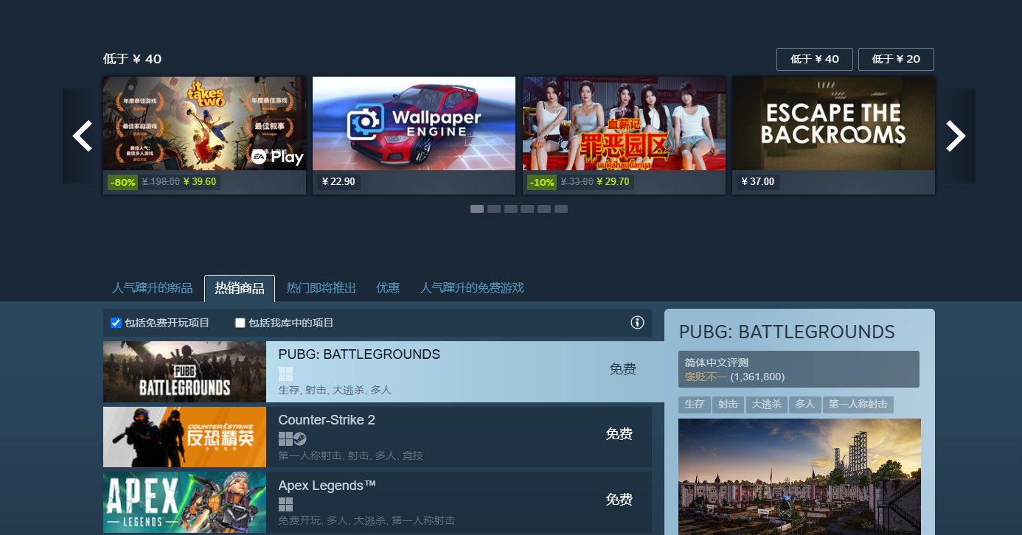This screenshot has height=535, width=1022.
Task: Uncheck 包括免费开玩项目
Action: click(x=116, y=322)
